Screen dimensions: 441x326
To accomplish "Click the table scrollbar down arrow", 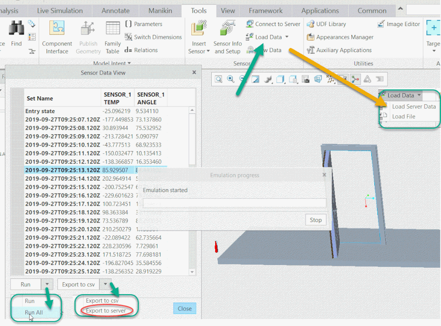I will 192,272.
